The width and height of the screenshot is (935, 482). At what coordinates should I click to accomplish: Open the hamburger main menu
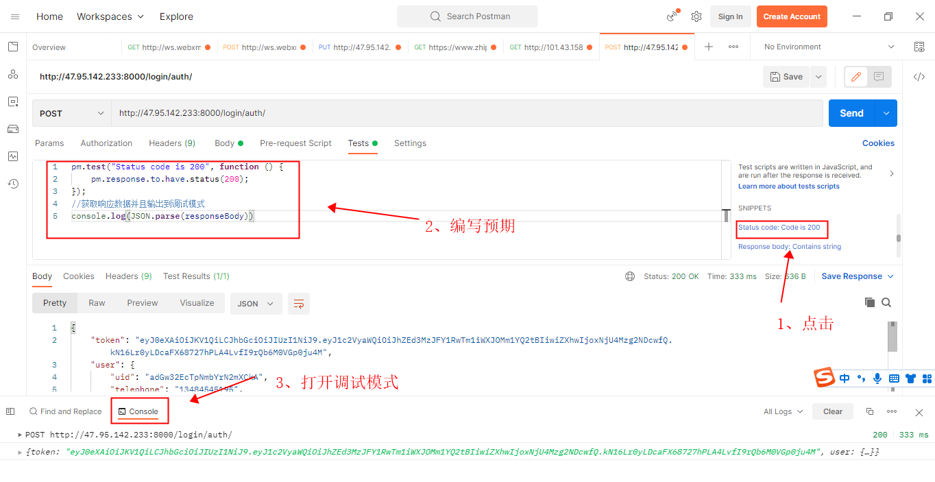[15, 16]
